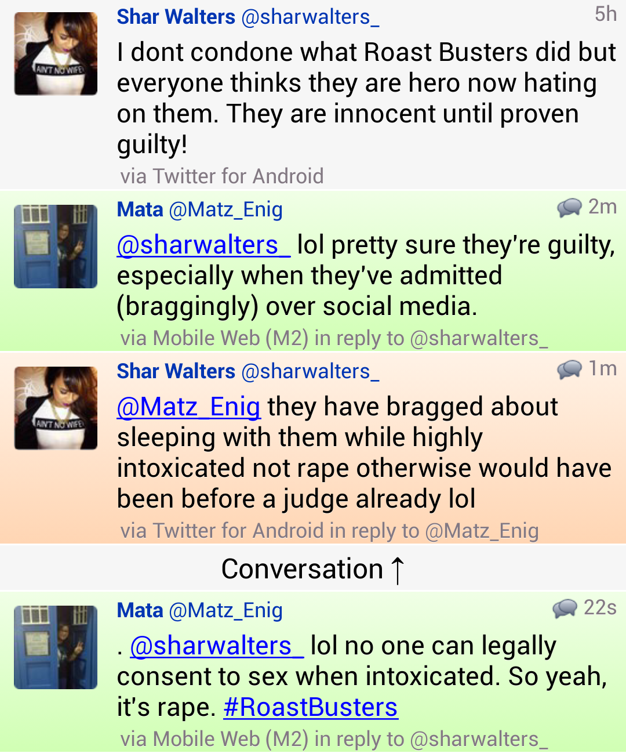Follow the @Matz_Enig mention link in Shar's reply
Viewport: 626px width, 753px height.
(x=188, y=407)
